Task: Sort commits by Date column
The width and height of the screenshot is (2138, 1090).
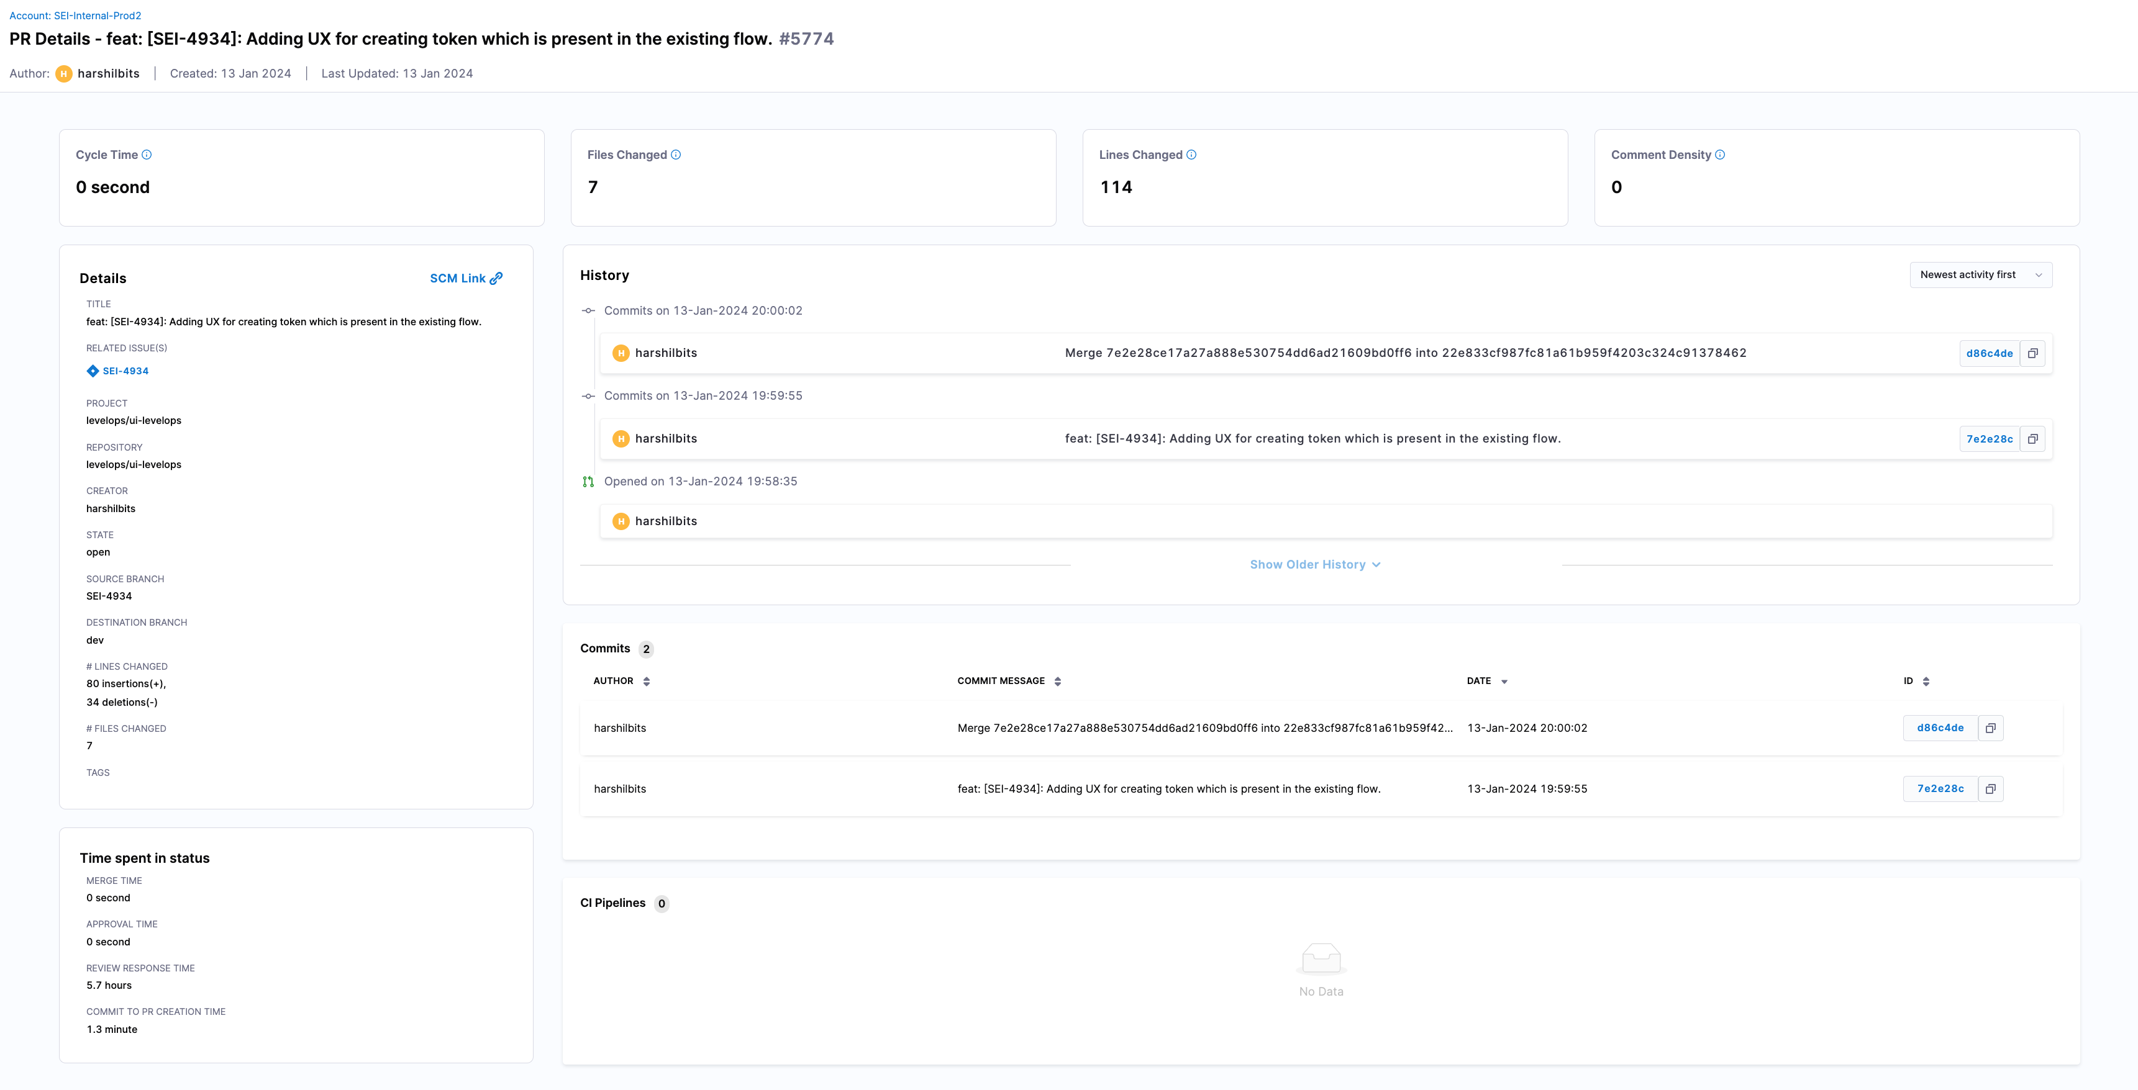Action: click(1504, 682)
